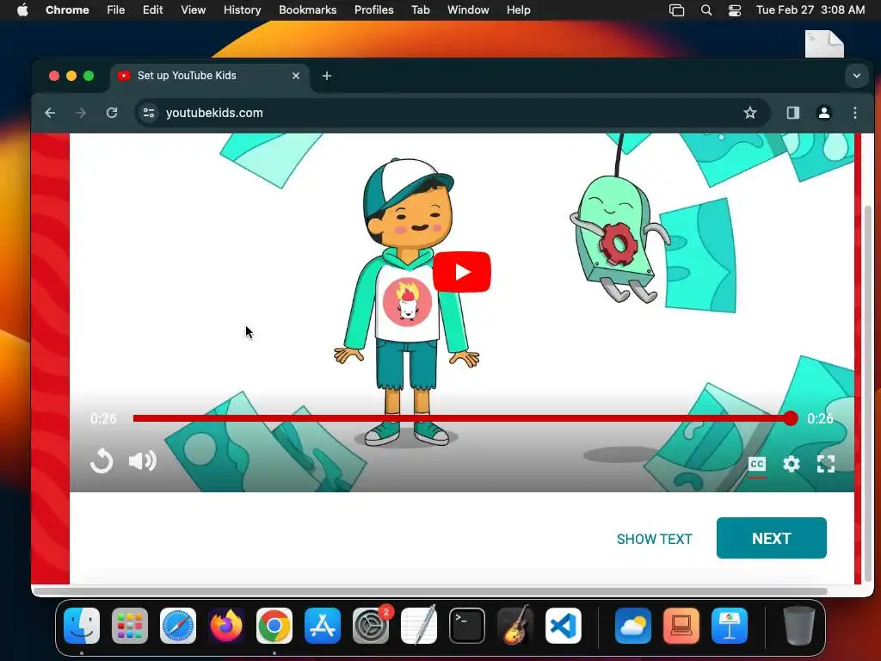The width and height of the screenshot is (881, 661).
Task: Close the Set up YouTube Kids tab
Action: tap(296, 76)
